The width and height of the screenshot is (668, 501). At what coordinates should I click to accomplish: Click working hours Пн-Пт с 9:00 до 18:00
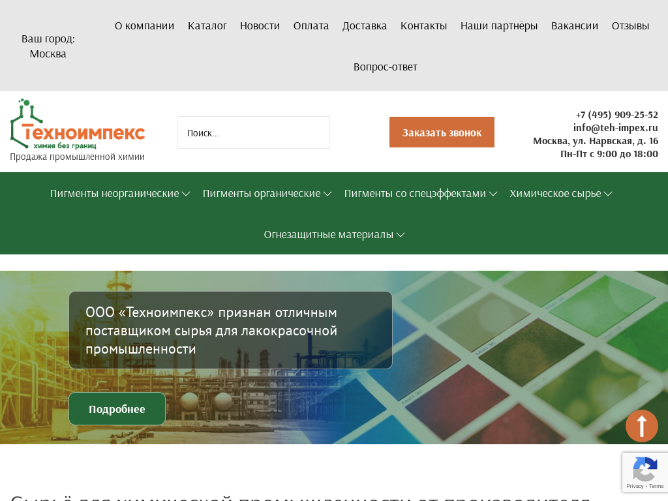(x=609, y=154)
